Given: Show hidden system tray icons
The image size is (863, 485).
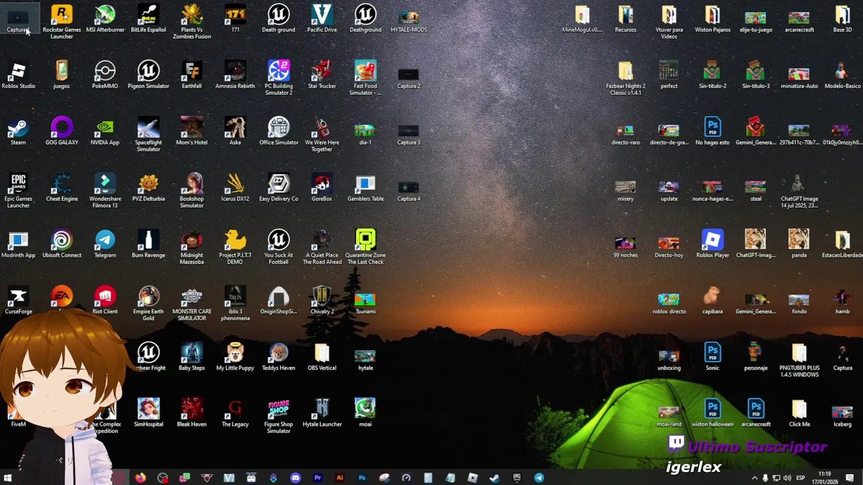Looking at the screenshot, I should (754, 478).
